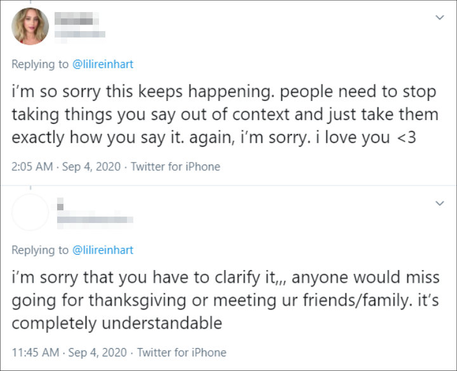This screenshot has width=457, height=371.
Task: Click the 2:05 AM time of first tweet
Action: coord(32,167)
